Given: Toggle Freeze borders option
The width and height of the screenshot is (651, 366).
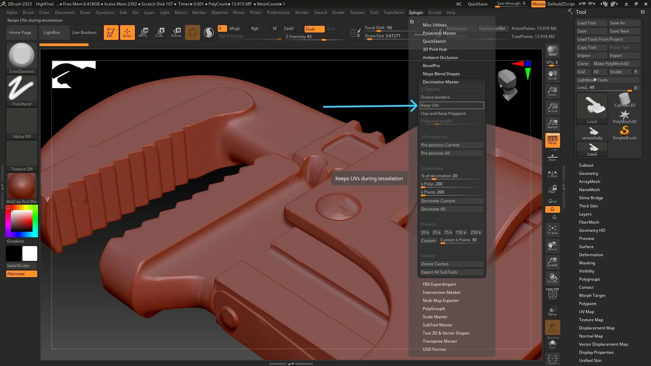Looking at the screenshot, I should [x=452, y=97].
